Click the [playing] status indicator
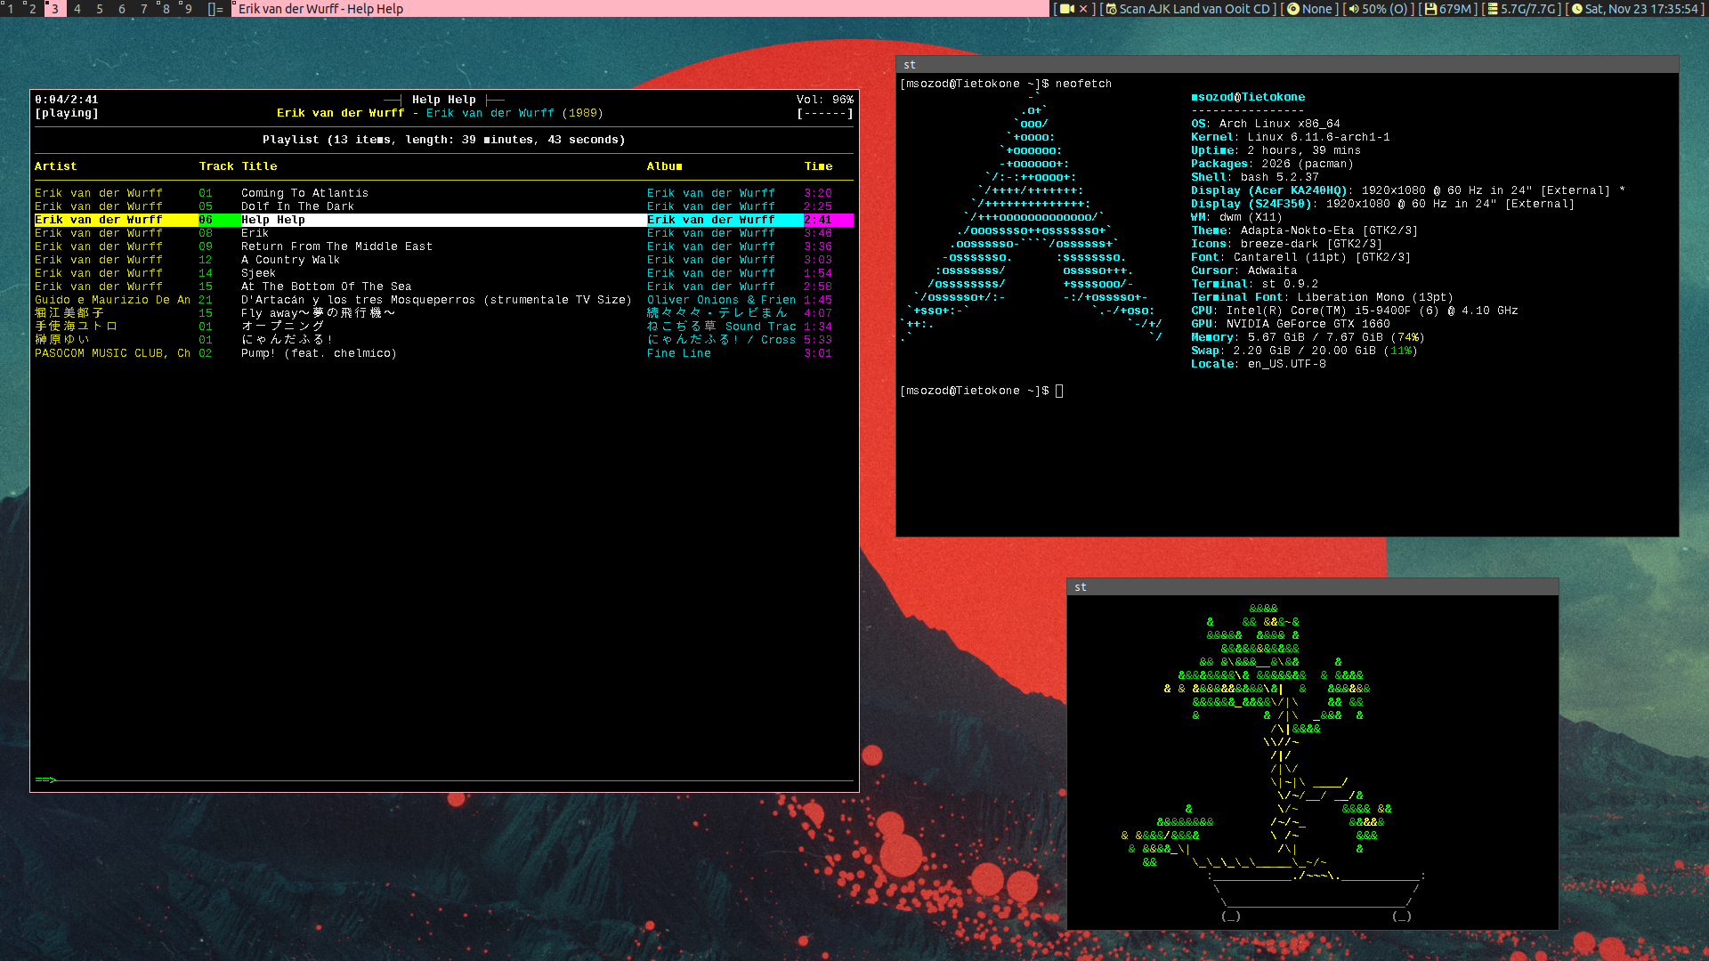This screenshot has width=1709, height=961. tap(67, 113)
